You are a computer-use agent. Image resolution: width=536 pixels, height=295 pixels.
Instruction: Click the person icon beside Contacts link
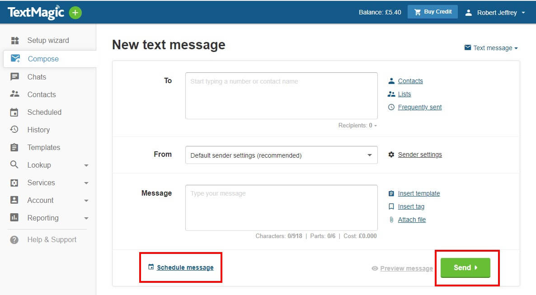391,81
